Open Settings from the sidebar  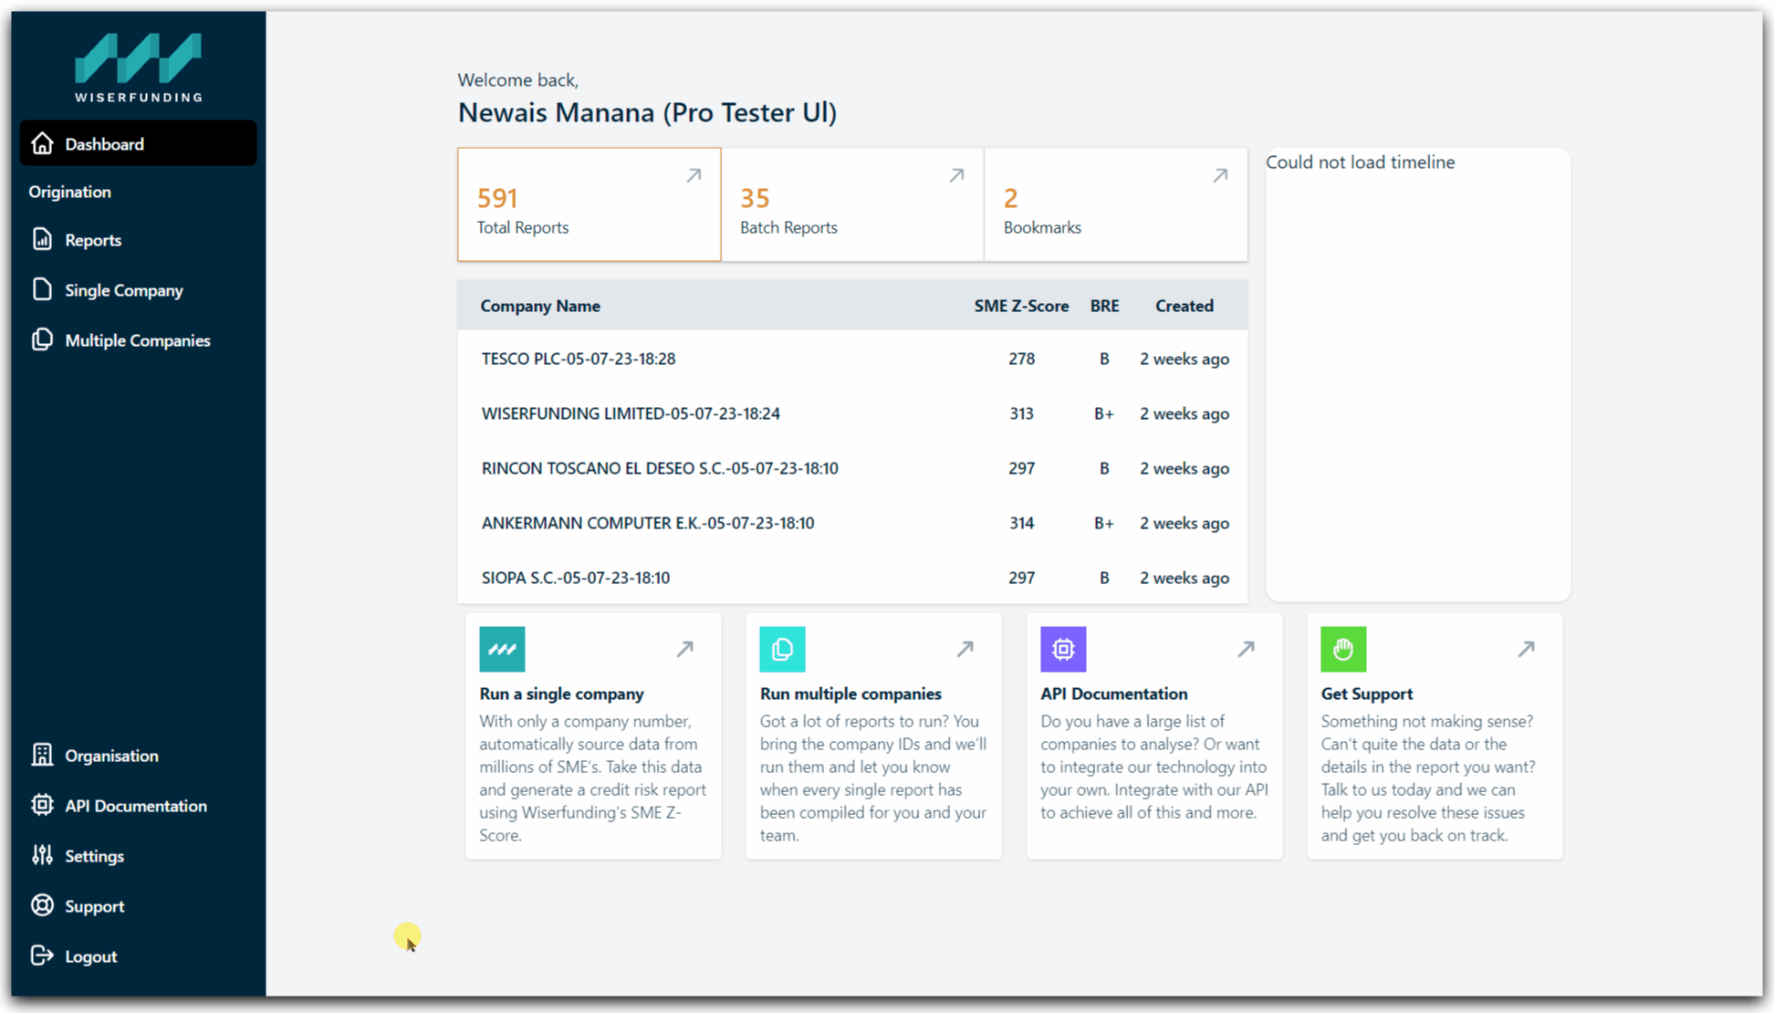(138, 855)
